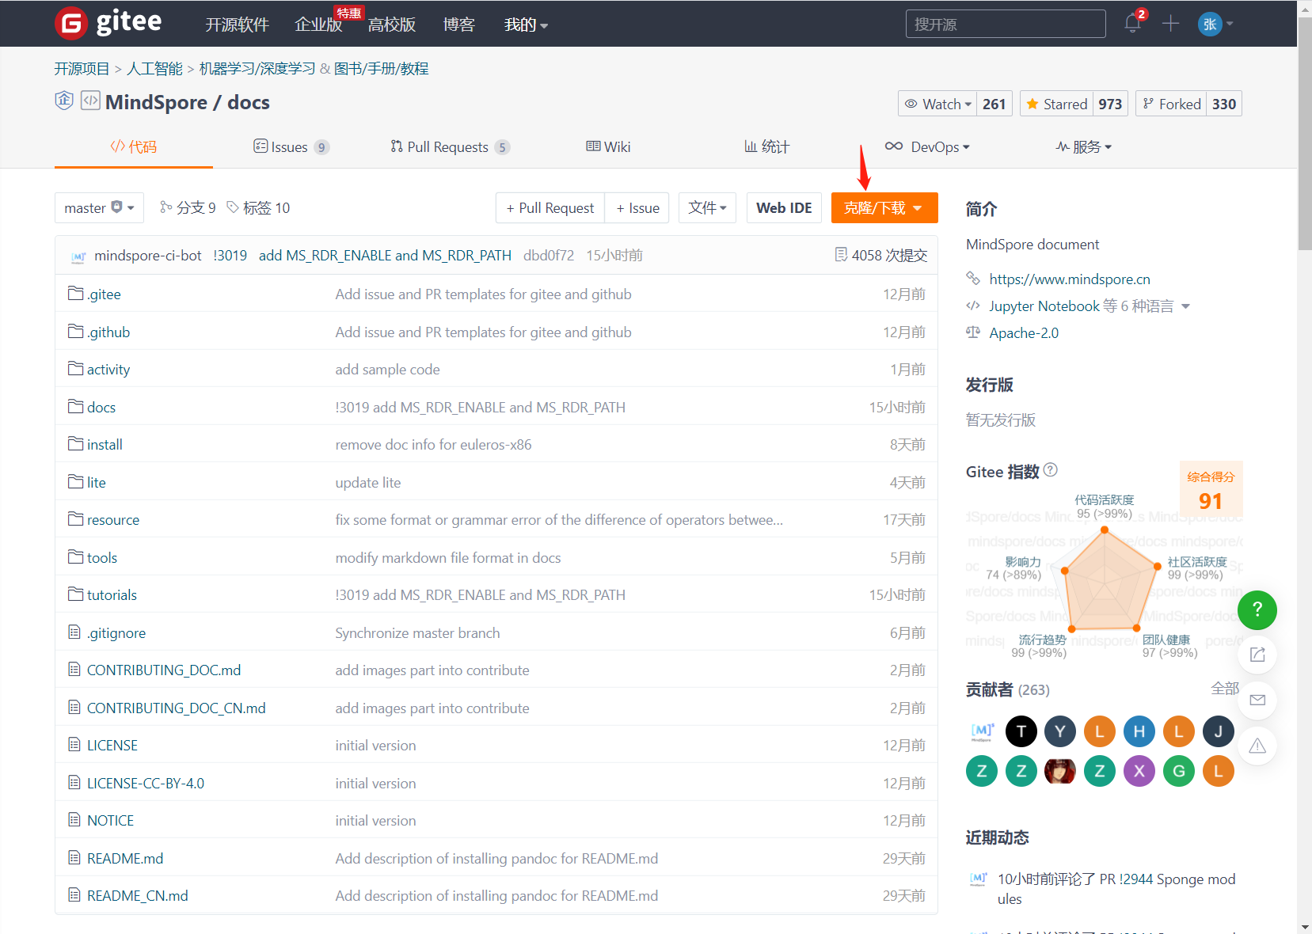The height and width of the screenshot is (934, 1312).
Task: Click the 人工智能 breadcrumb link
Action: [154, 69]
